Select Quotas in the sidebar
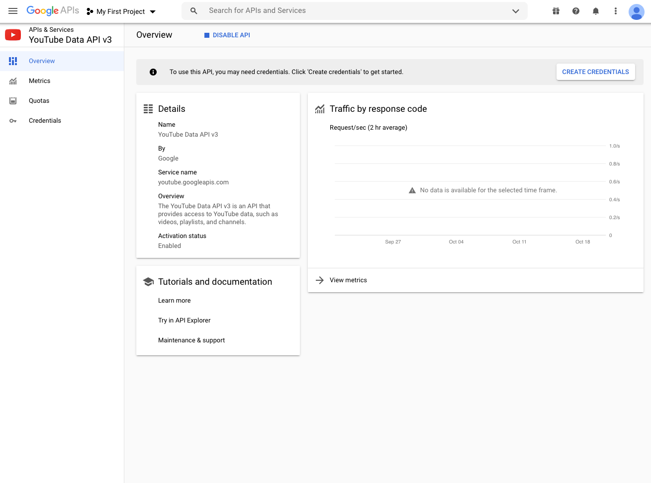Screen dimensions: 651x483 click(62, 101)
